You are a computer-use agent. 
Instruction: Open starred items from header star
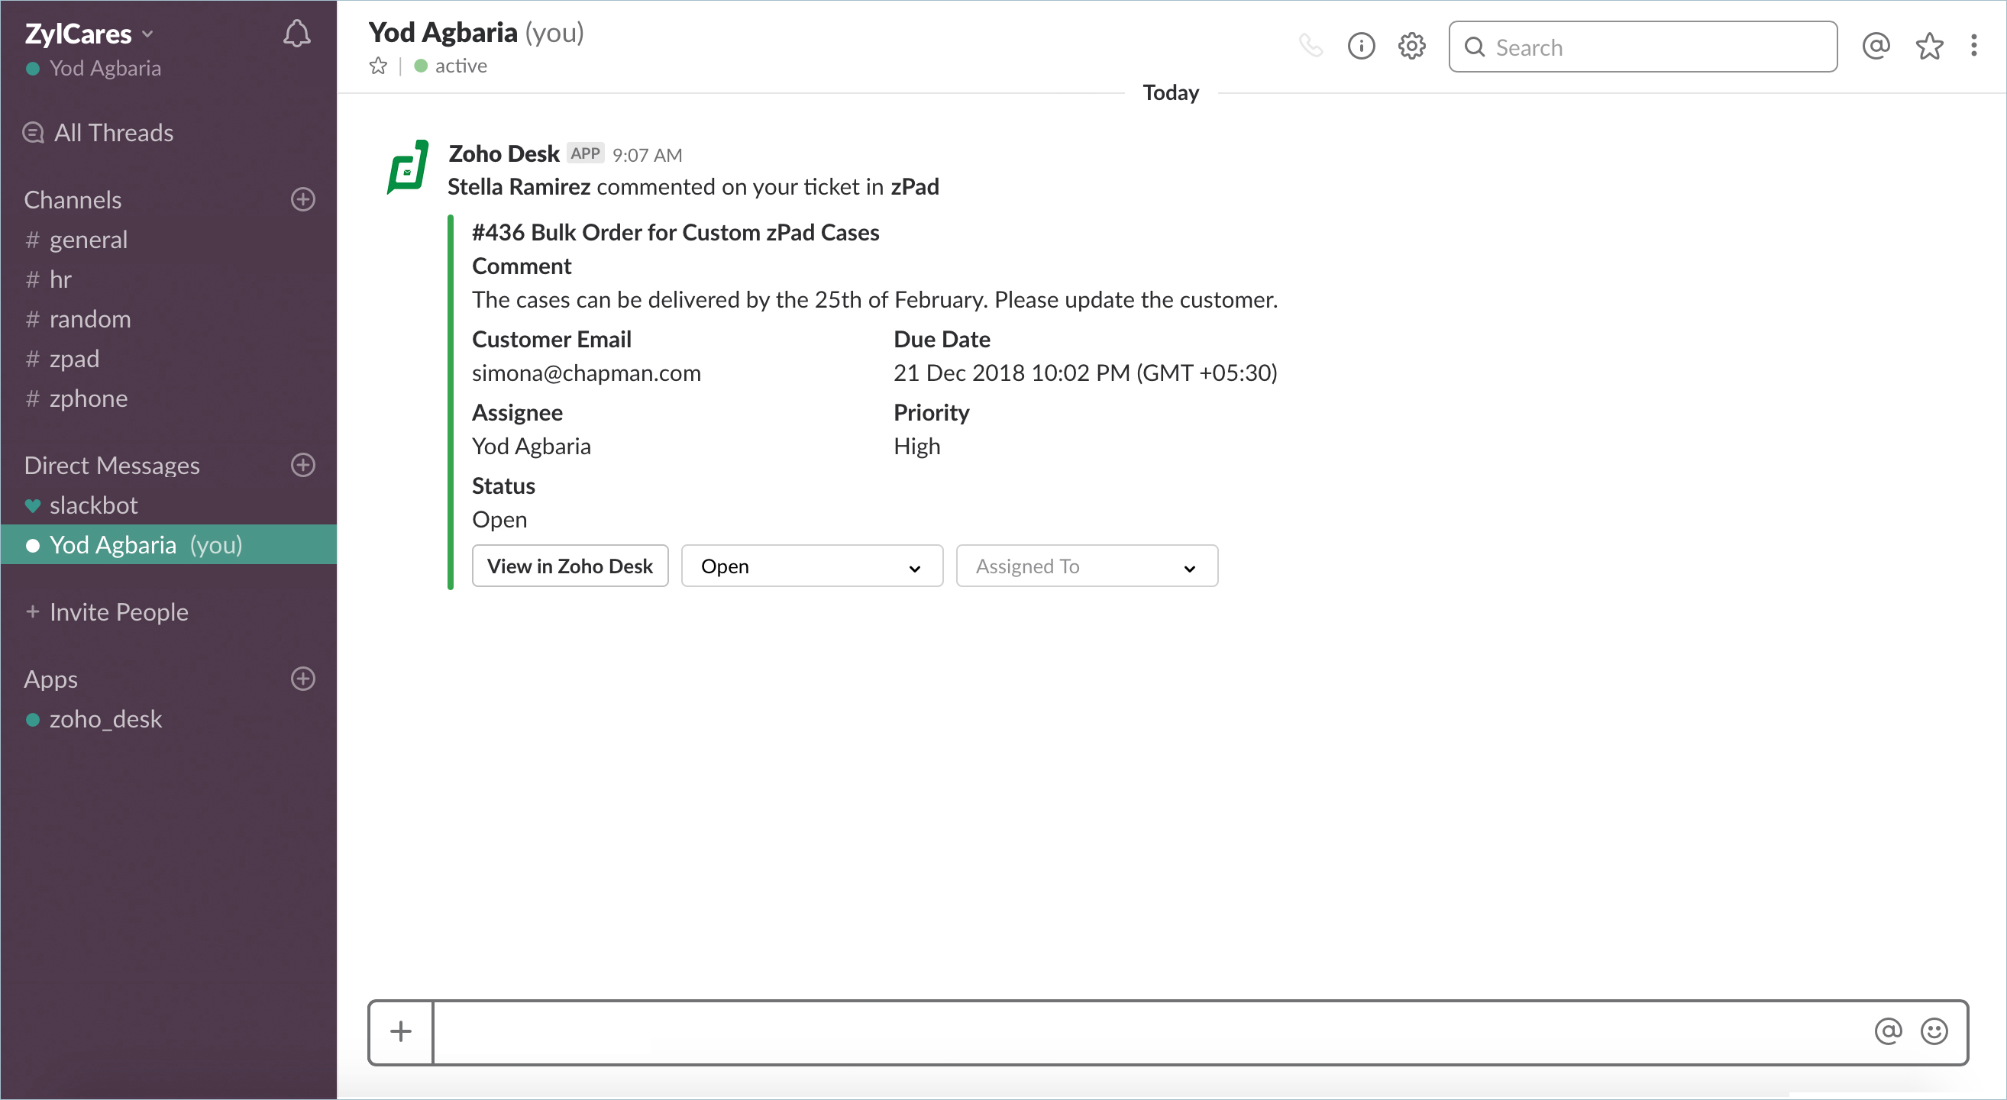1928,47
